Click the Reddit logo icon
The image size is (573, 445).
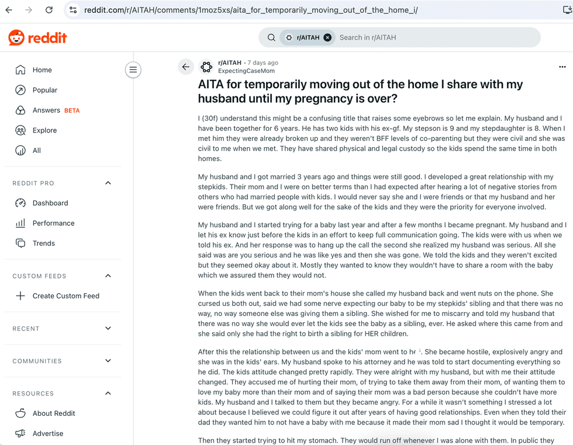pos(16,37)
